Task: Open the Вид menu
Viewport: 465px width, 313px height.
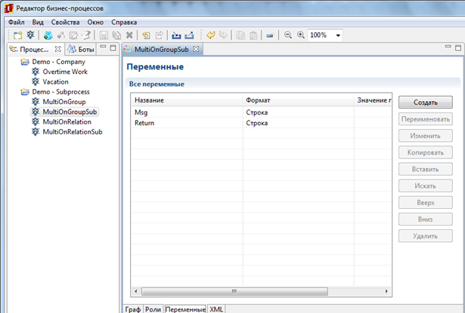Action: 38,22
